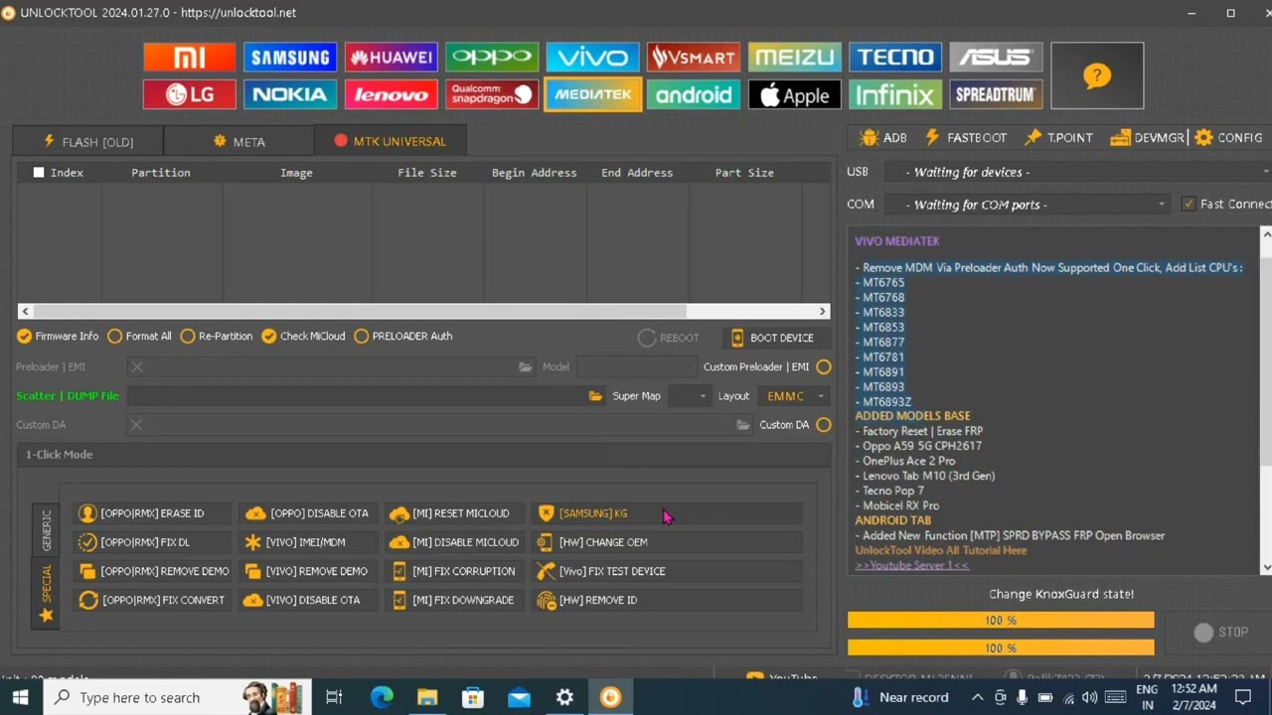
Task: Open the help question mark panel
Action: coord(1097,75)
